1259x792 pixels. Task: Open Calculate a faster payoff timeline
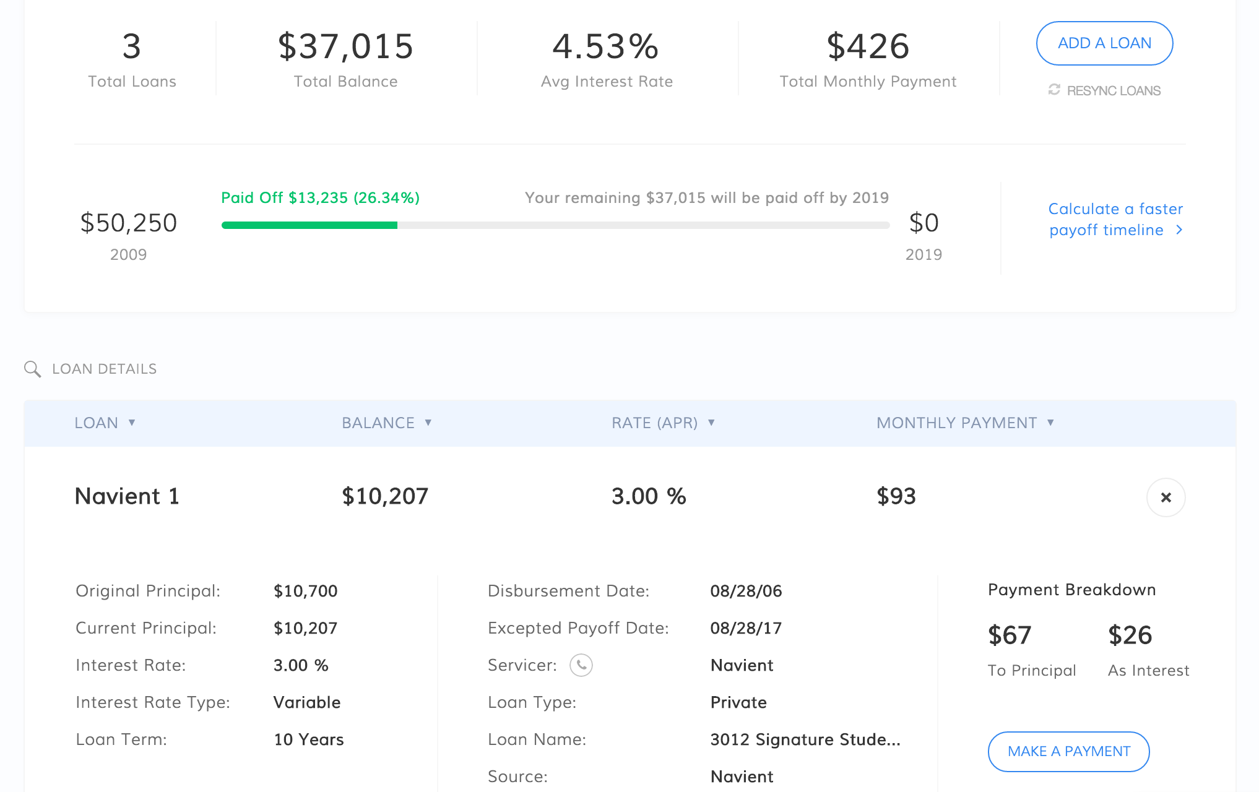point(1115,219)
